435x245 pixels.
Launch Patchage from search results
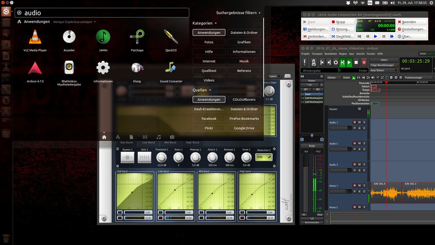click(137, 37)
